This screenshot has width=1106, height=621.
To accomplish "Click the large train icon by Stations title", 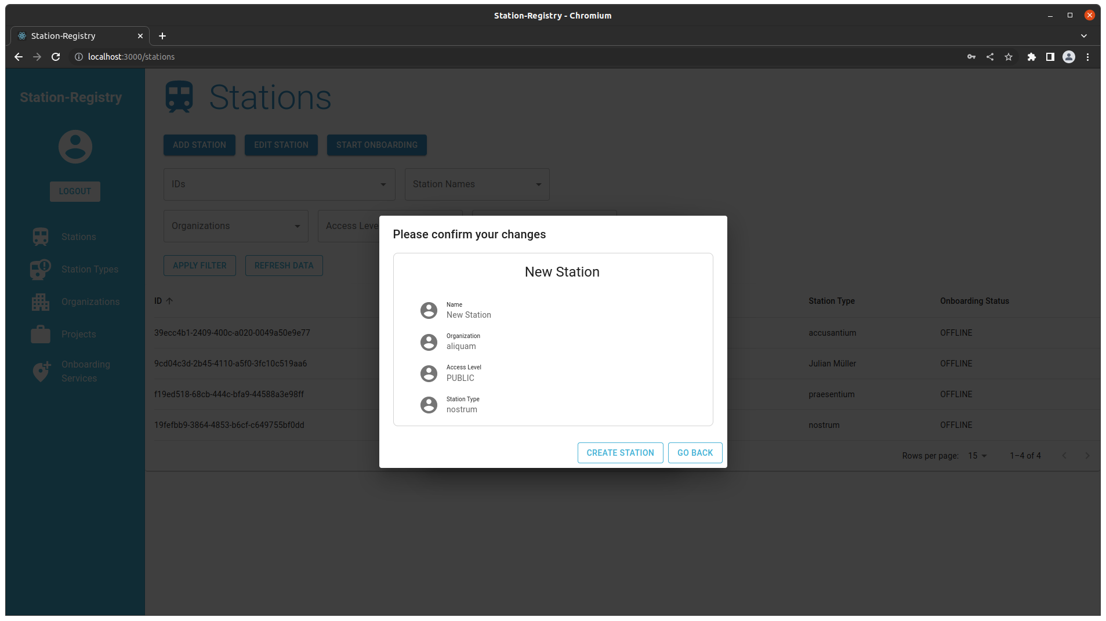I will pos(179,97).
